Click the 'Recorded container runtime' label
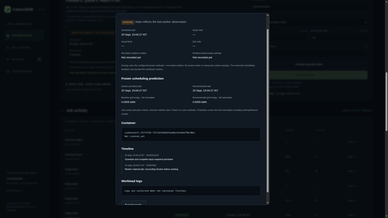Viewport: 388px width, 218px height. click(x=134, y=53)
